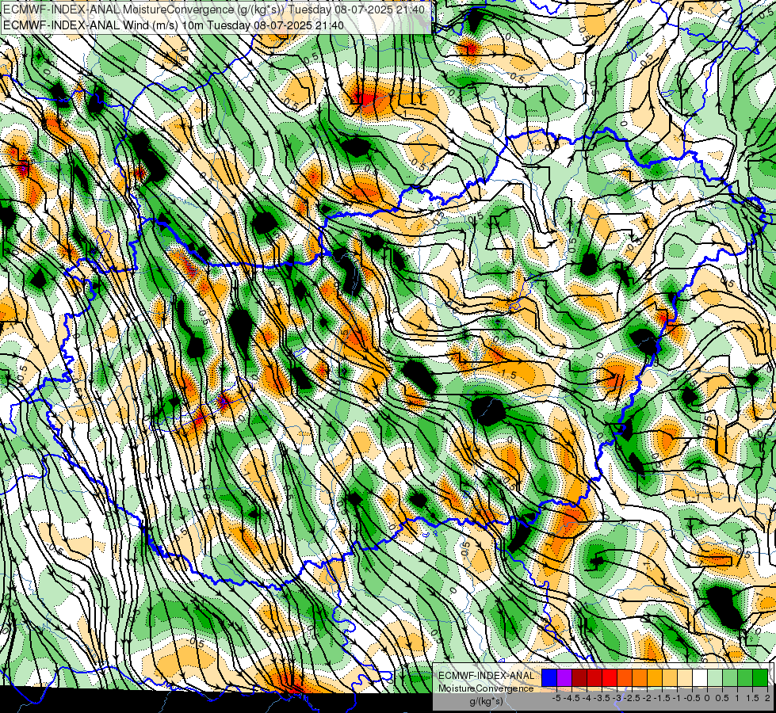Choose the dark green swatch between 1.5 and 2

tap(760, 677)
